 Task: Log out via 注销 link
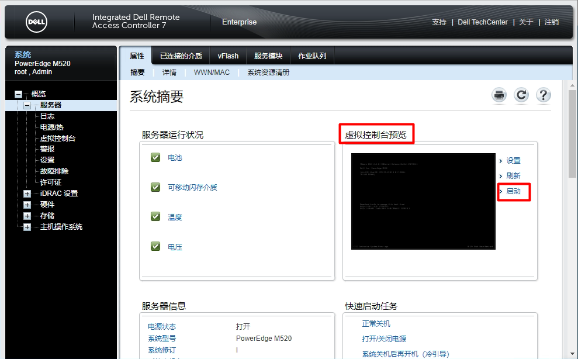point(552,22)
